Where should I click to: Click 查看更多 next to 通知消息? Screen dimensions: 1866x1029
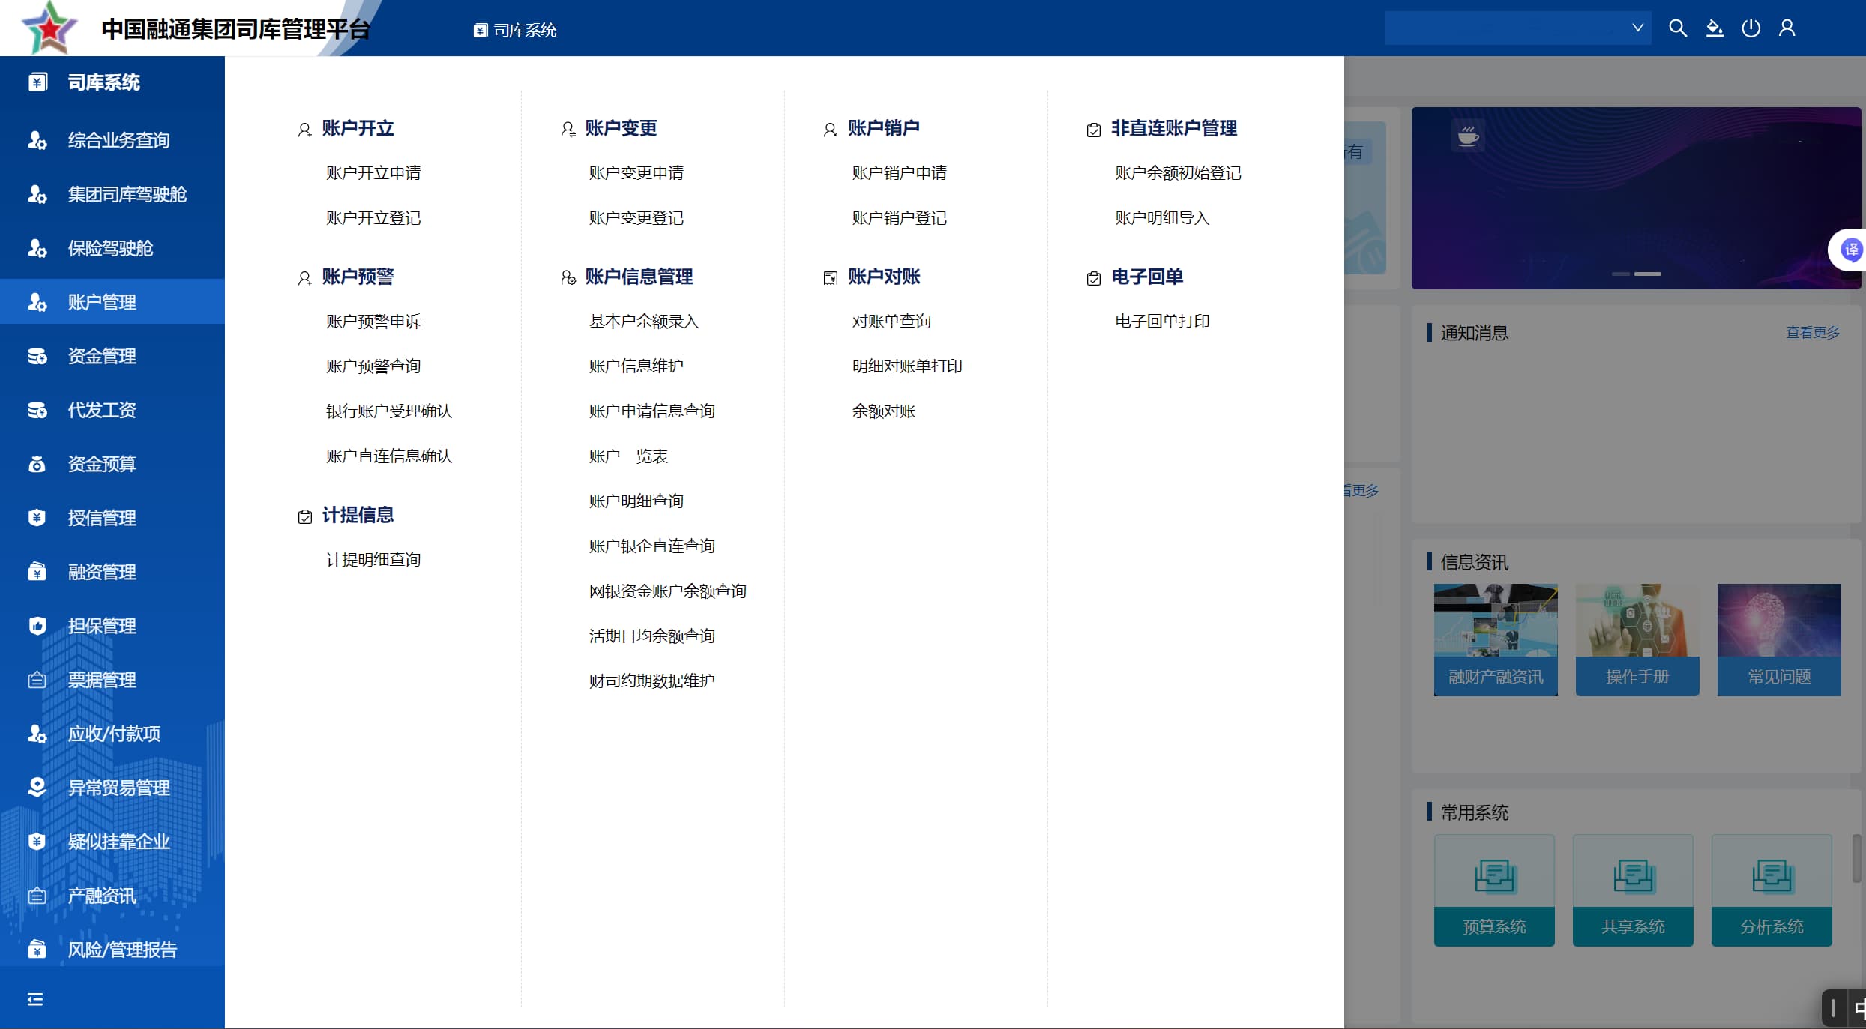click(x=1813, y=332)
